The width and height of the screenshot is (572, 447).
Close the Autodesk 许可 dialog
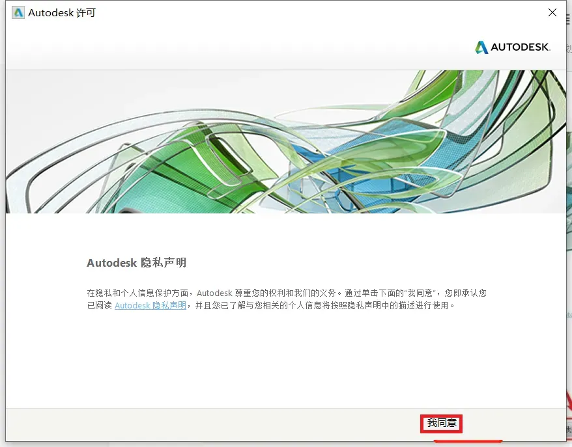(552, 12)
